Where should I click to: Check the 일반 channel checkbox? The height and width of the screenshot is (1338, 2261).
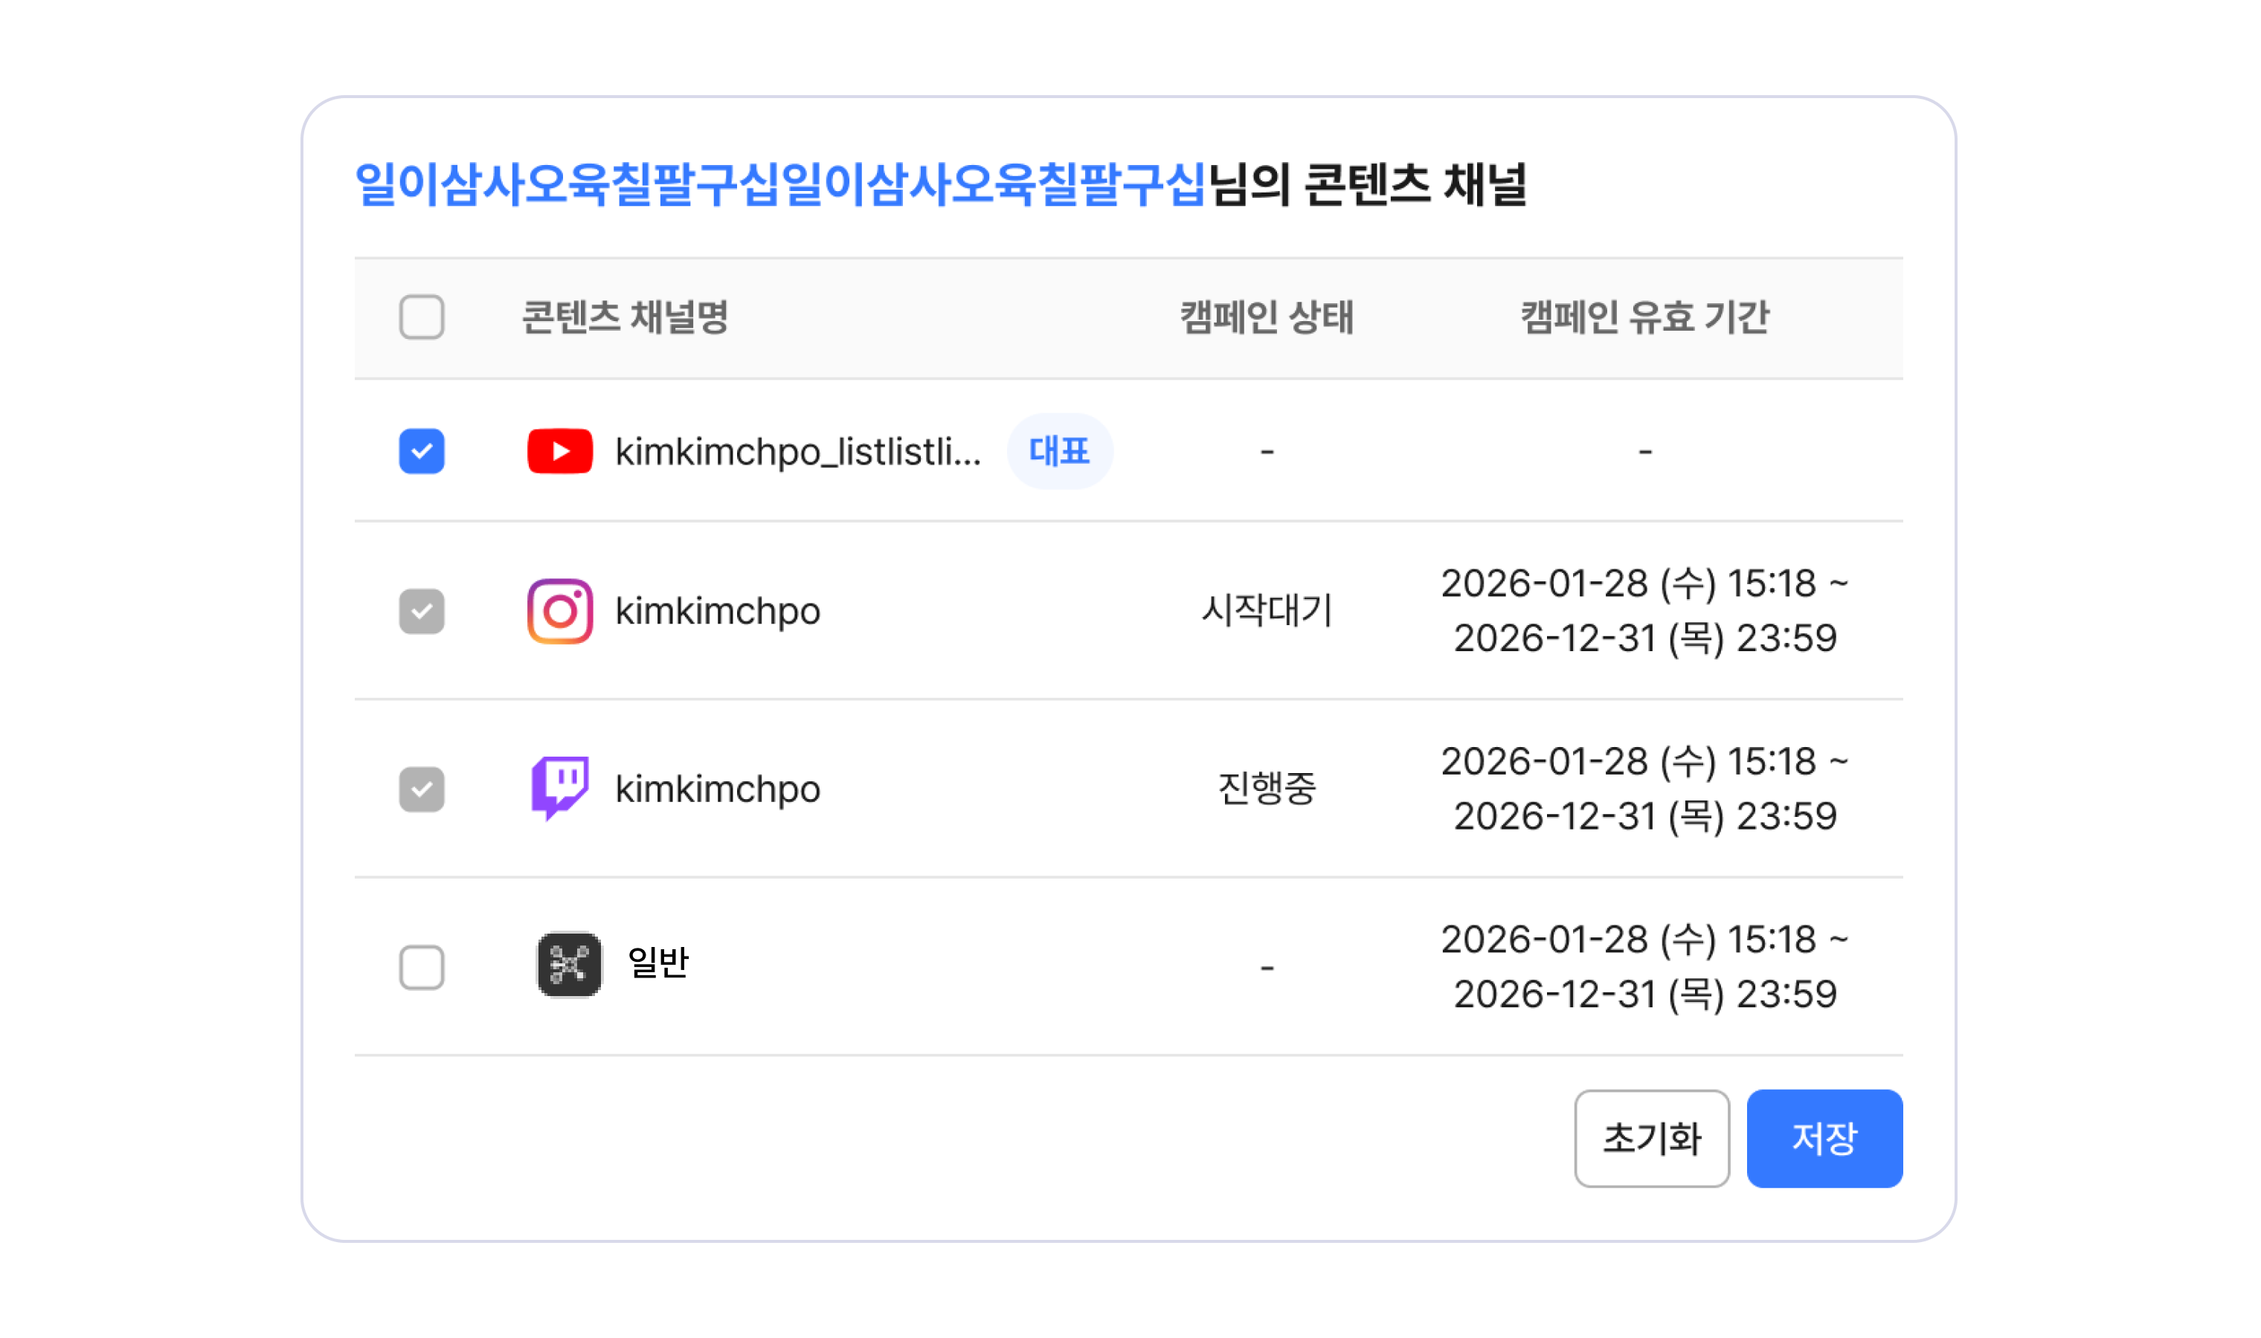[x=421, y=966]
